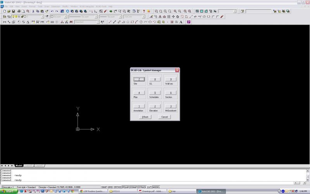Image resolution: width=310 pixels, height=194 pixels.
Task: Select the Hatch tool icon
Action: 172,22
